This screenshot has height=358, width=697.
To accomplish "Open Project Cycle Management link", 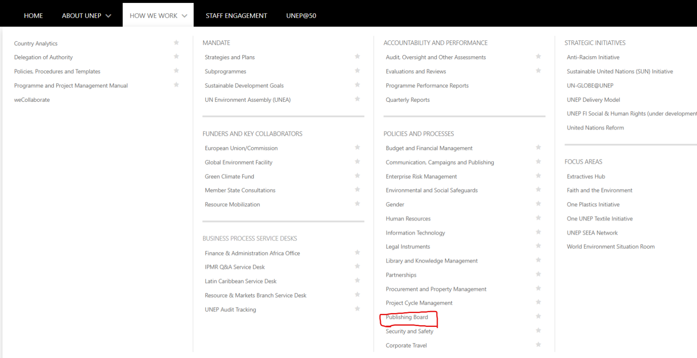I will coord(419,303).
